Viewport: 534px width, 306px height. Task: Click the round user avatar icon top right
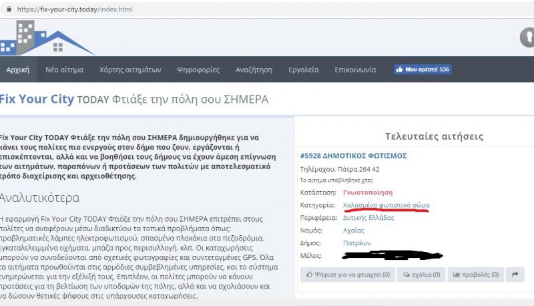pos(528,37)
